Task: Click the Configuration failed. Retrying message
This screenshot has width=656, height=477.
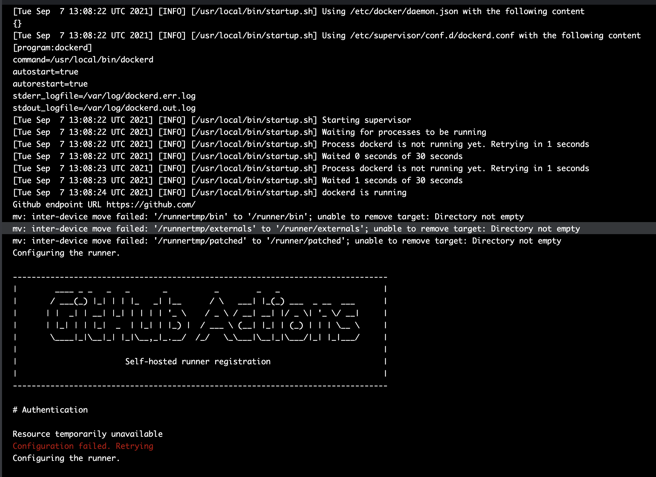Action: point(83,446)
